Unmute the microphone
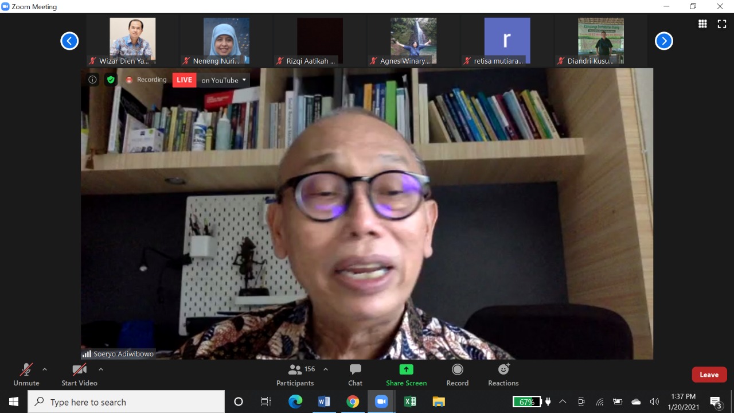 point(26,375)
